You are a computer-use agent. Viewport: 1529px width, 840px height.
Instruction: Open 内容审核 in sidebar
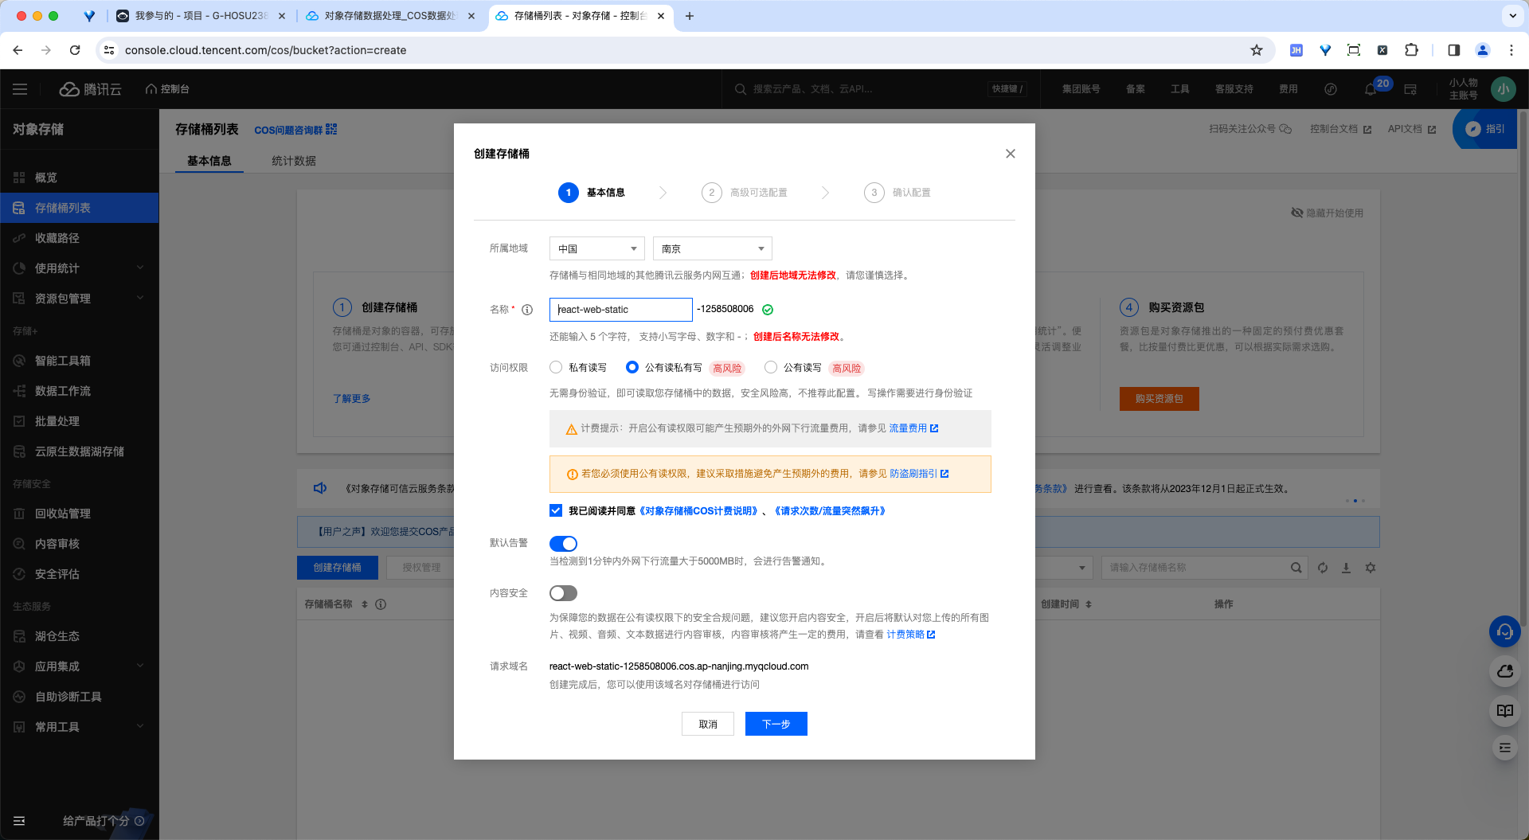pyautogui.click(x=80, y=544)
